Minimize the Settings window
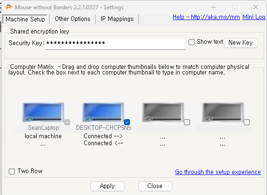 tap(214, 7)
